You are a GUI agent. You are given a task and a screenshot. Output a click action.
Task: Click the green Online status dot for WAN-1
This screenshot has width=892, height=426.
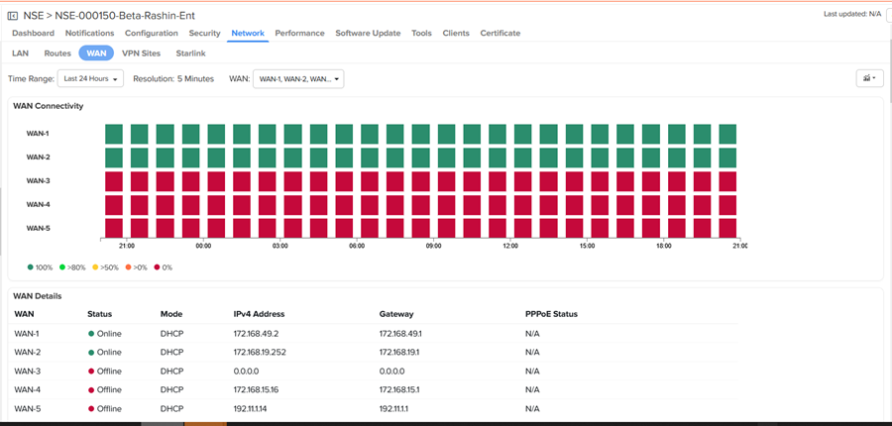tap(91, 333)
